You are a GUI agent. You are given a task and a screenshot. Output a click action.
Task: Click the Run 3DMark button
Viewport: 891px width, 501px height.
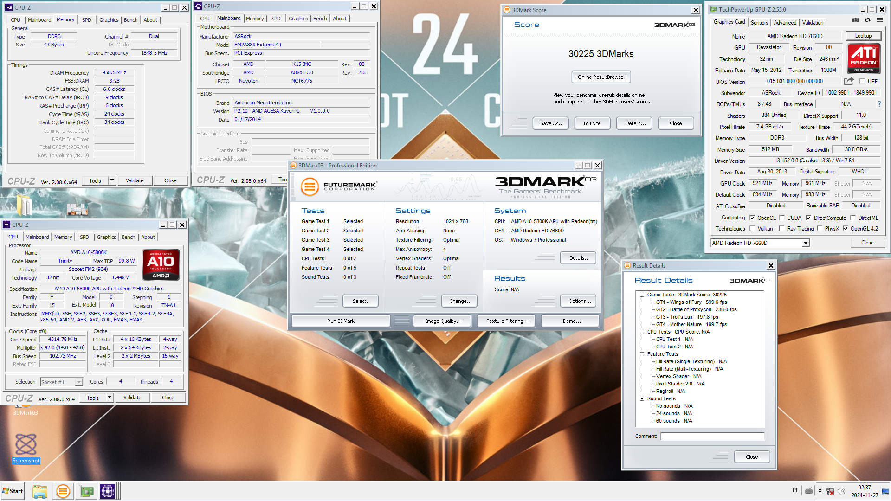point(341,321)
